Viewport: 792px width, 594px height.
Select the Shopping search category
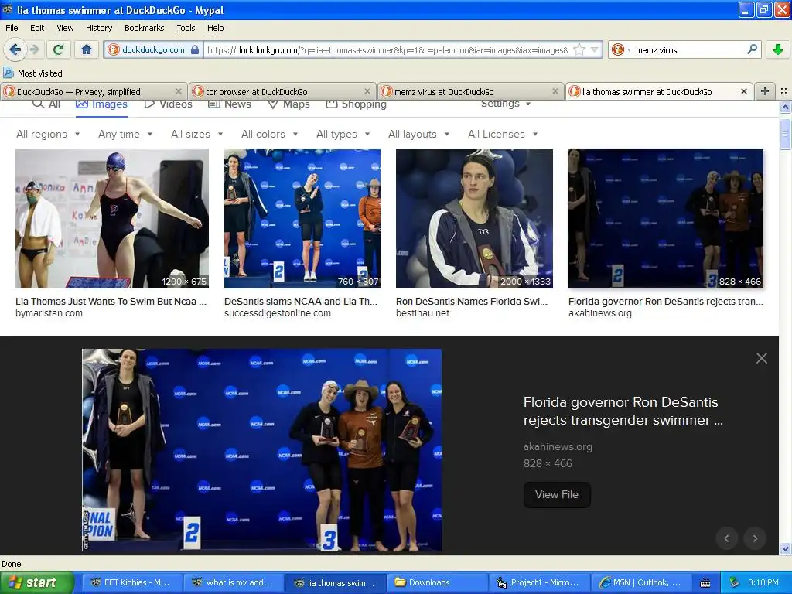[x=356, y=104]
